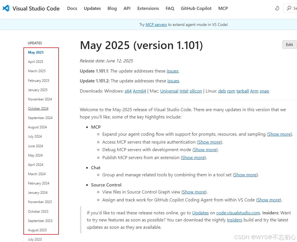Select August 2023 release notes
Image resolution: width=297 pixels, height=242 pixels.
pos(37,230)
